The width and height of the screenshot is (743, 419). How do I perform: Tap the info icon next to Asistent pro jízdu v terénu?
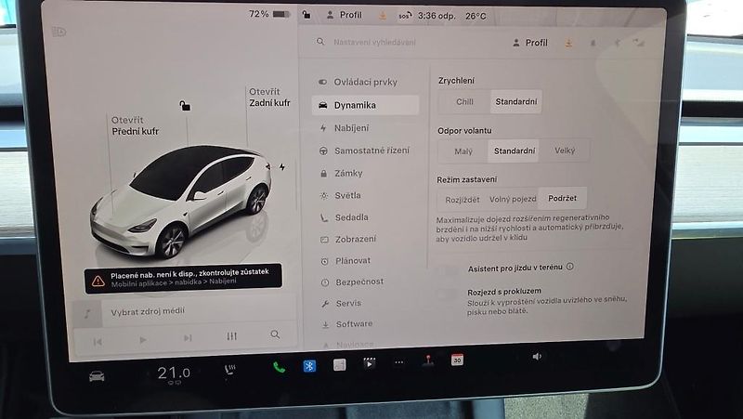click(x=570, y=267)
